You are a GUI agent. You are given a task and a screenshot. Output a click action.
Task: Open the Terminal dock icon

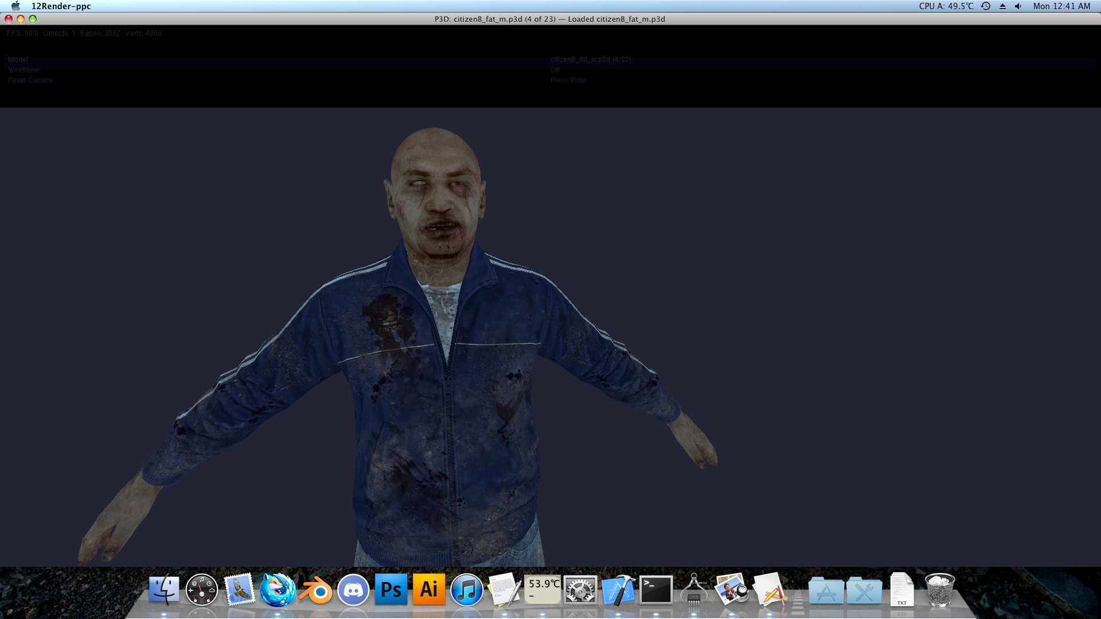(x=656, y=590)
